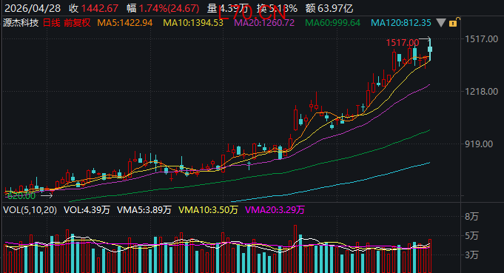Select the VMA20:3.29万 label
The height and width of the screenshot is (273, 504).
pos(275,210)
